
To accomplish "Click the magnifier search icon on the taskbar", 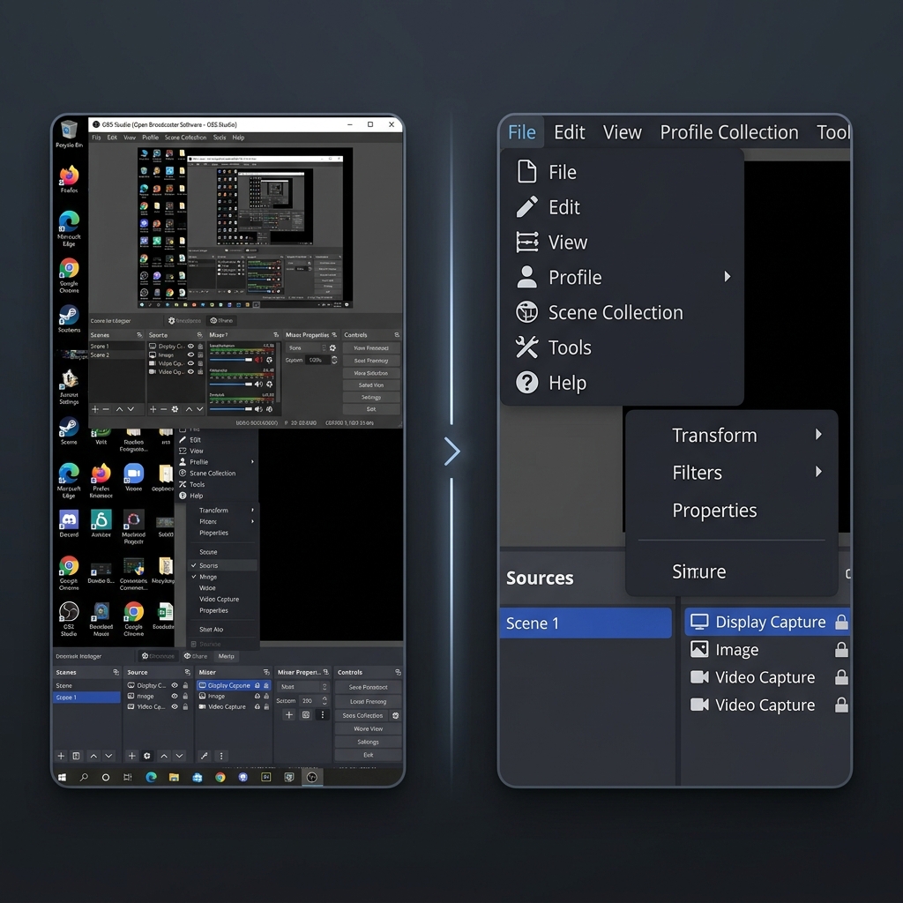I will click(x=84, y=778).
